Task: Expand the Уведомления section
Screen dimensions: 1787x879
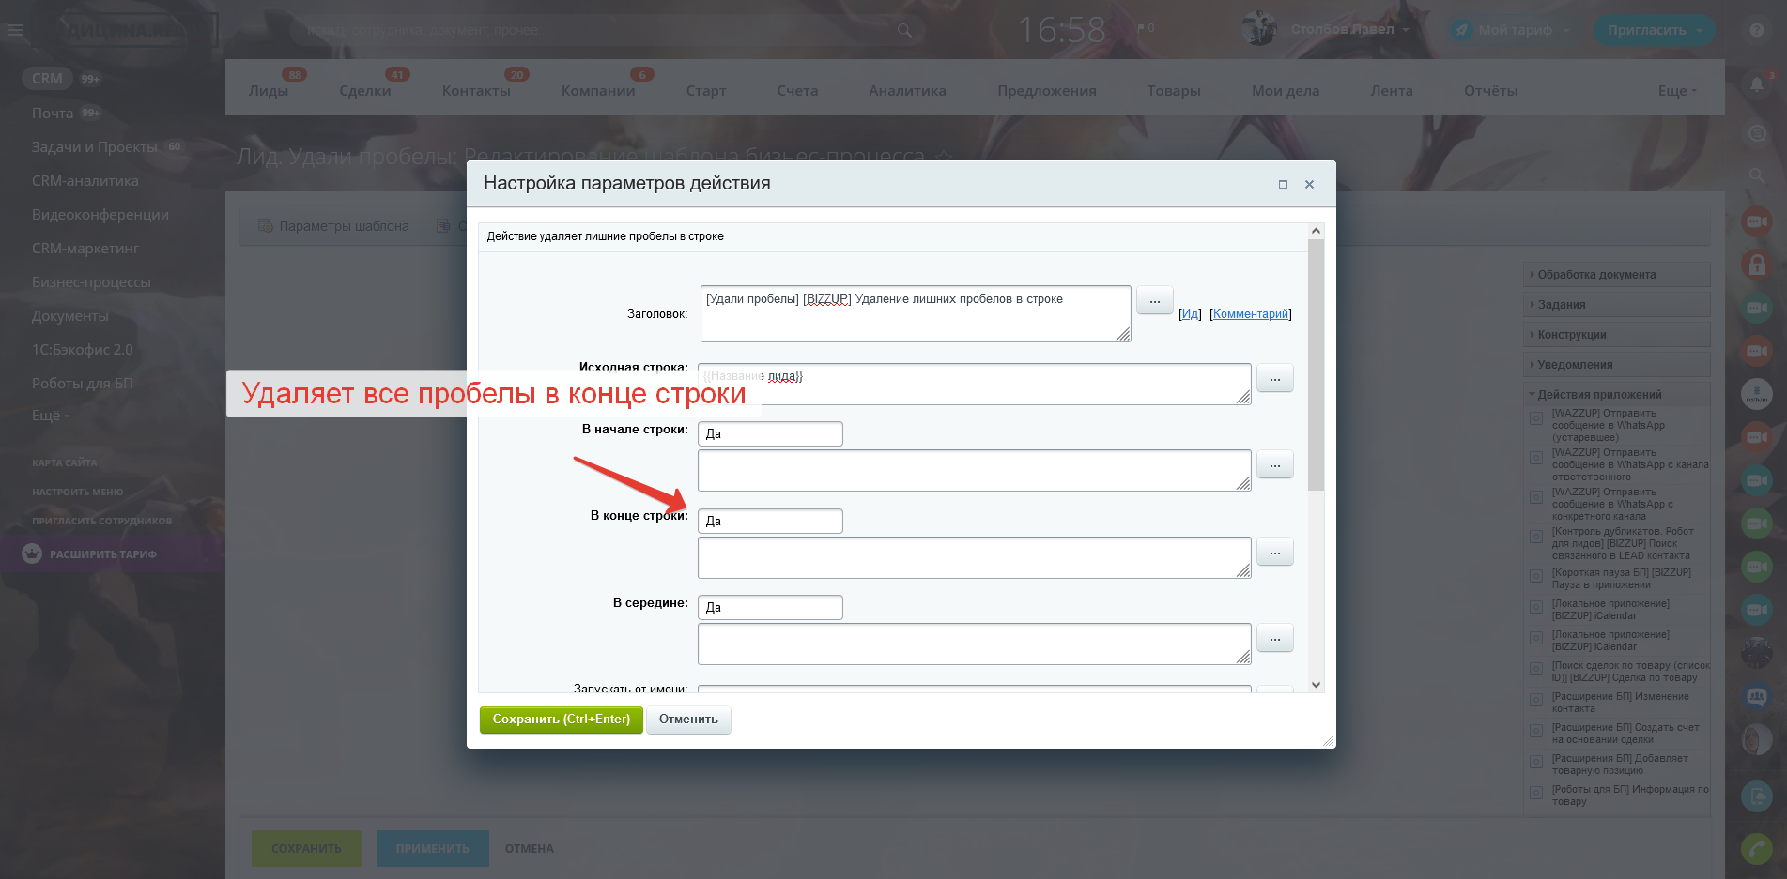Action: 1616,365
